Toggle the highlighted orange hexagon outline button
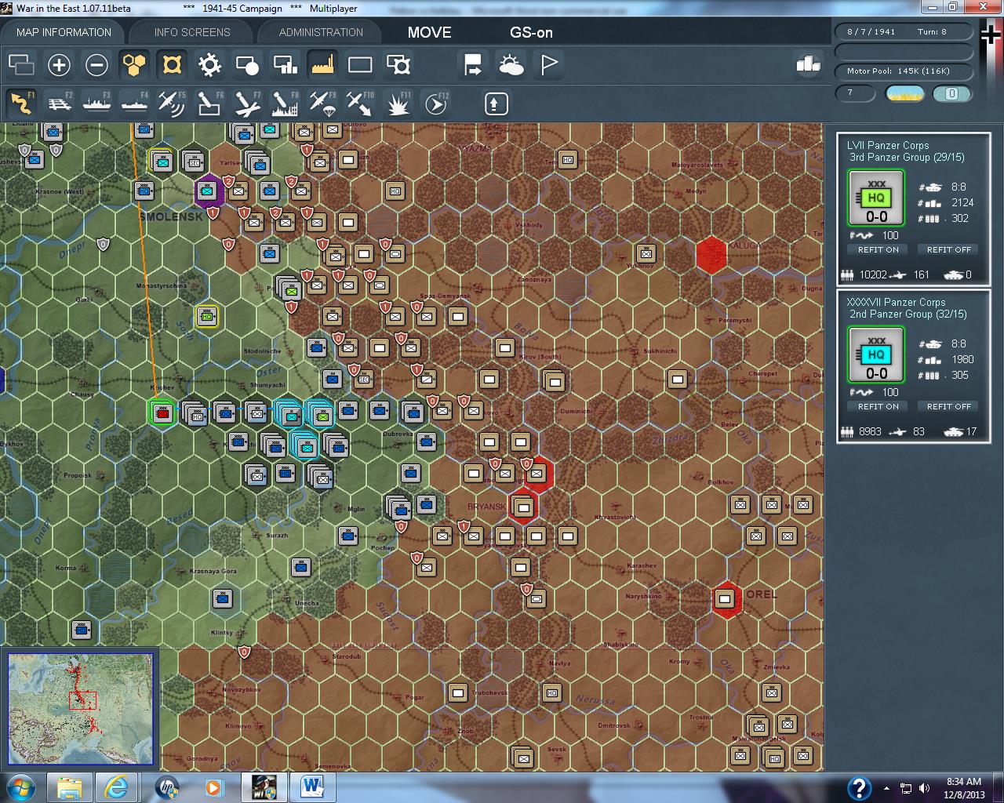The height and width of the screenshot is (803, 1004). click(172, 64)
